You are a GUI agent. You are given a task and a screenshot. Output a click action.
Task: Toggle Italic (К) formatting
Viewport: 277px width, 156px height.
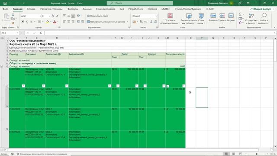pos(27,22)
